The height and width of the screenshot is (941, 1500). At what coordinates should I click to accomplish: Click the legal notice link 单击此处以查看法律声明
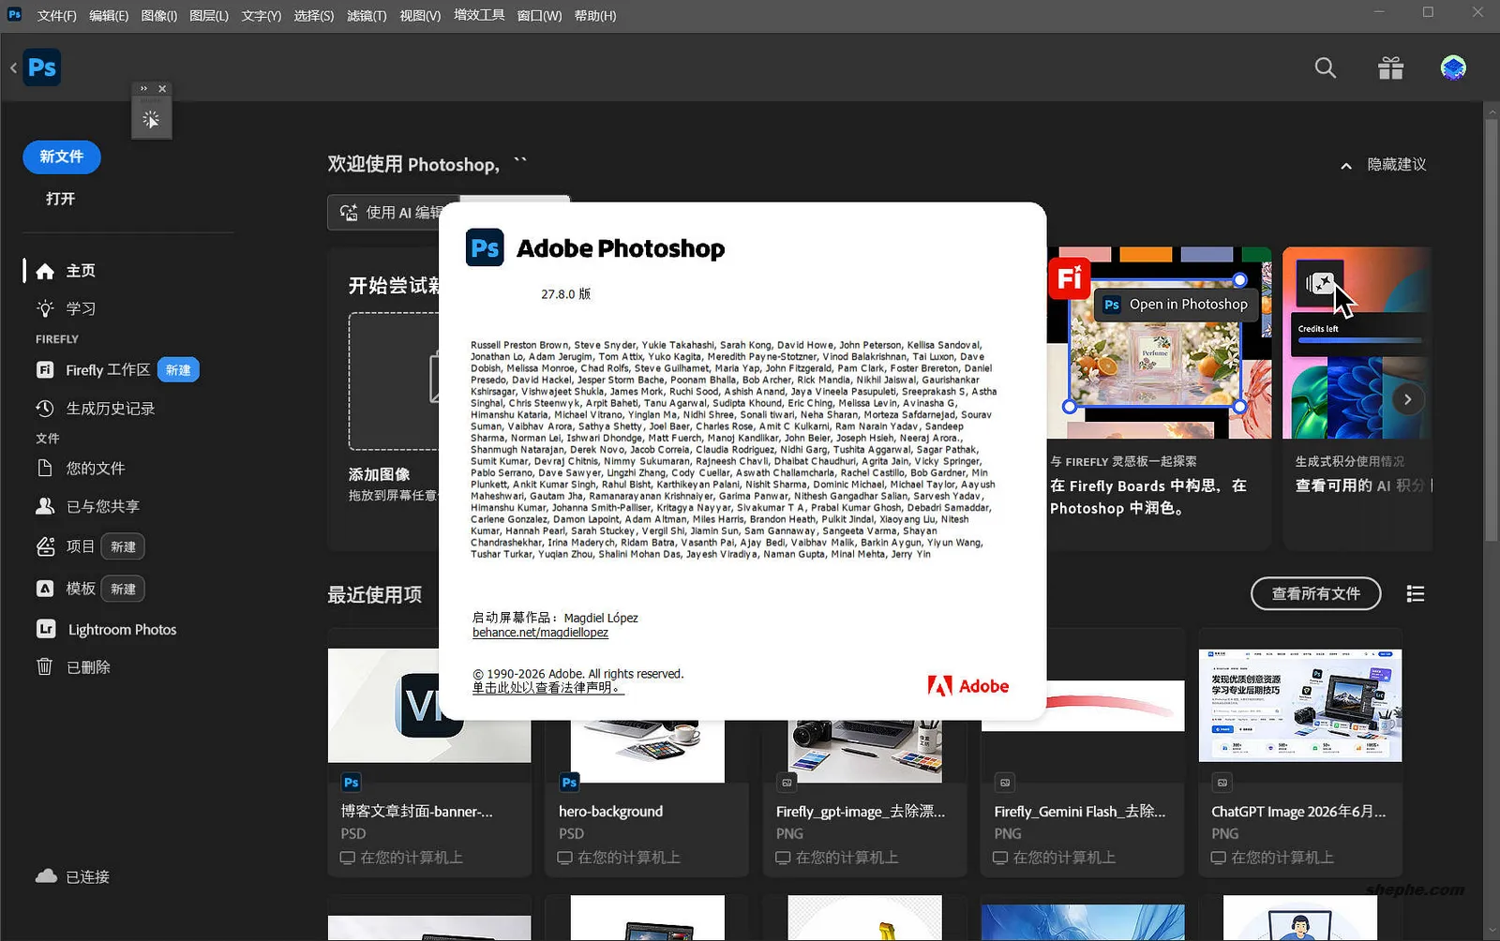pos(547,688)
